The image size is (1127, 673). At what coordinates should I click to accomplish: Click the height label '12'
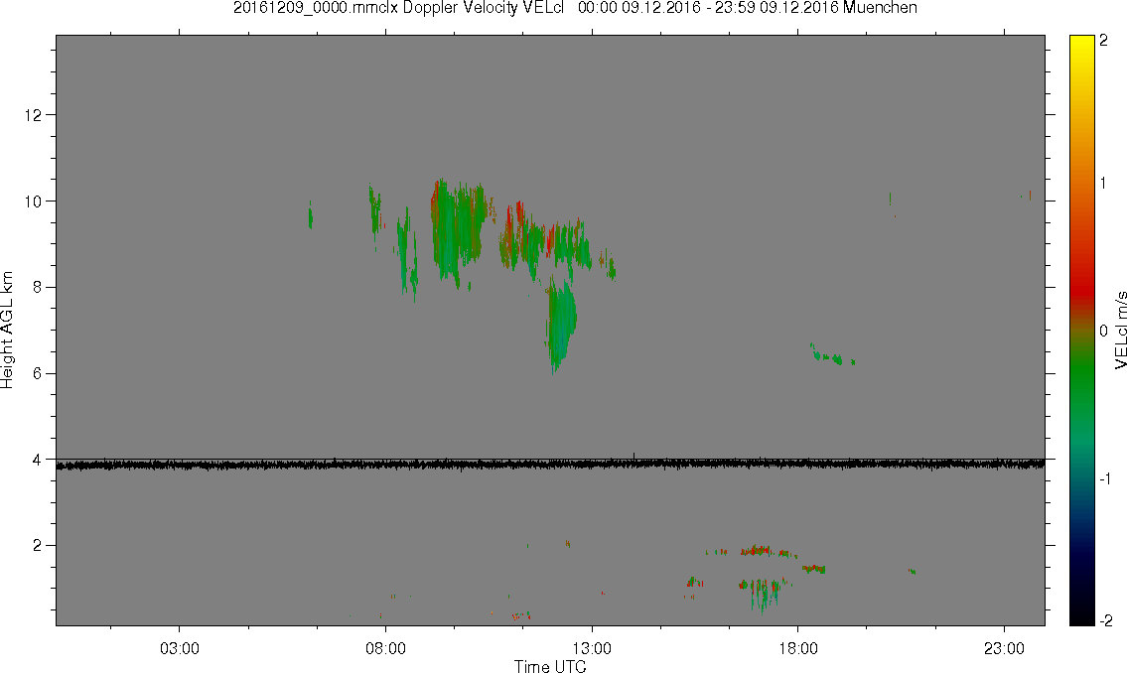pyautogui.click(x=34, y=115)
